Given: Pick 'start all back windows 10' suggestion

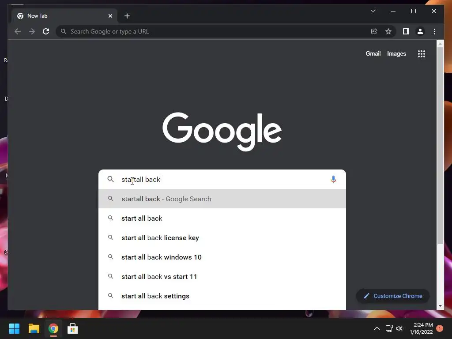Looking at the screenshot, I should [222, 257].
